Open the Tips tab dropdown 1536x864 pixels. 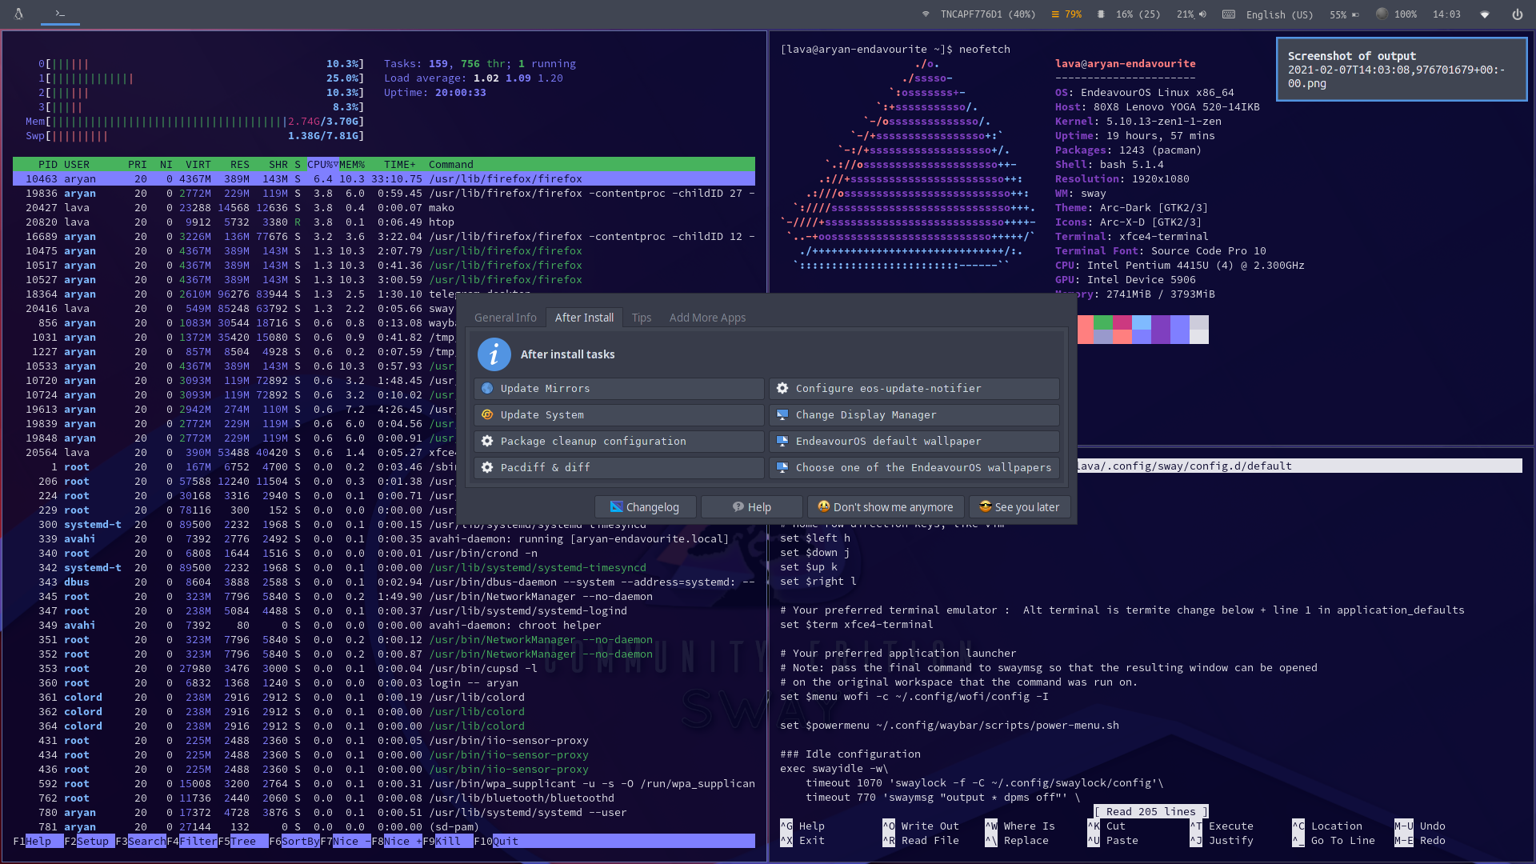(642, 318)
